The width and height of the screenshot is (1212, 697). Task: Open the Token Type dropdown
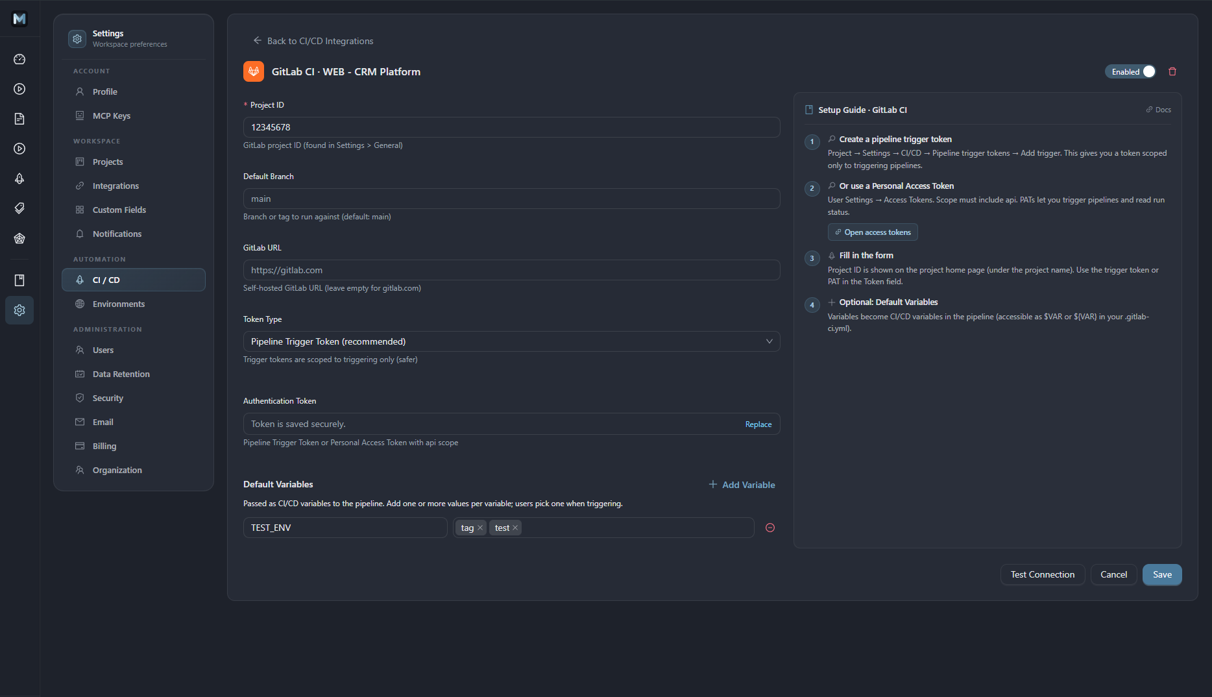[x=511, y=341]
